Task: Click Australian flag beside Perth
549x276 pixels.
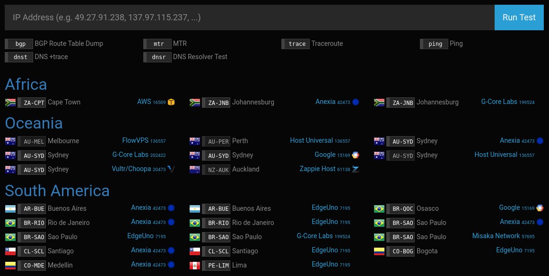Action: click(x=195, y=141)
